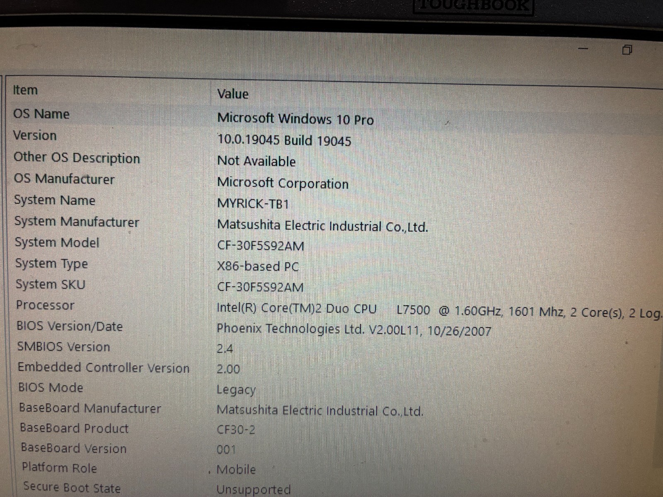Select the BIOS Version/Date row label
The height and width of the screenshot is (497, 663).
point(70,326)
